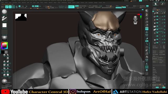The width and height of the screenshot is (168, 94).
Task: Collapse the Extract section
Action: pyautogui.click(x=154, y=83)
